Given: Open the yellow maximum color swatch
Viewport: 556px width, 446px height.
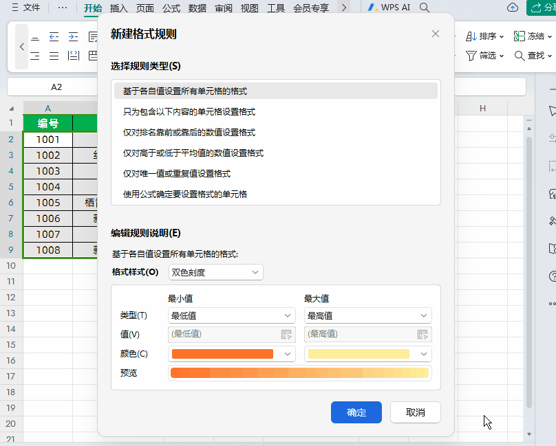Looking at the screenshot, I should (367, 354).
